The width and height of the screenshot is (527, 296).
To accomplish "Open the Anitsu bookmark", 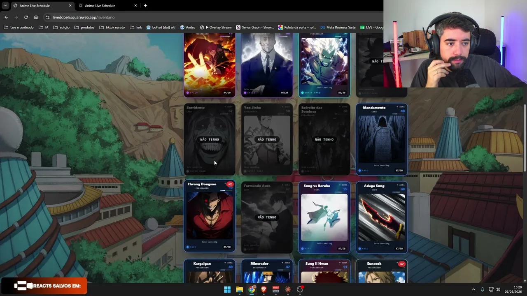I will (x=187, y=28).
